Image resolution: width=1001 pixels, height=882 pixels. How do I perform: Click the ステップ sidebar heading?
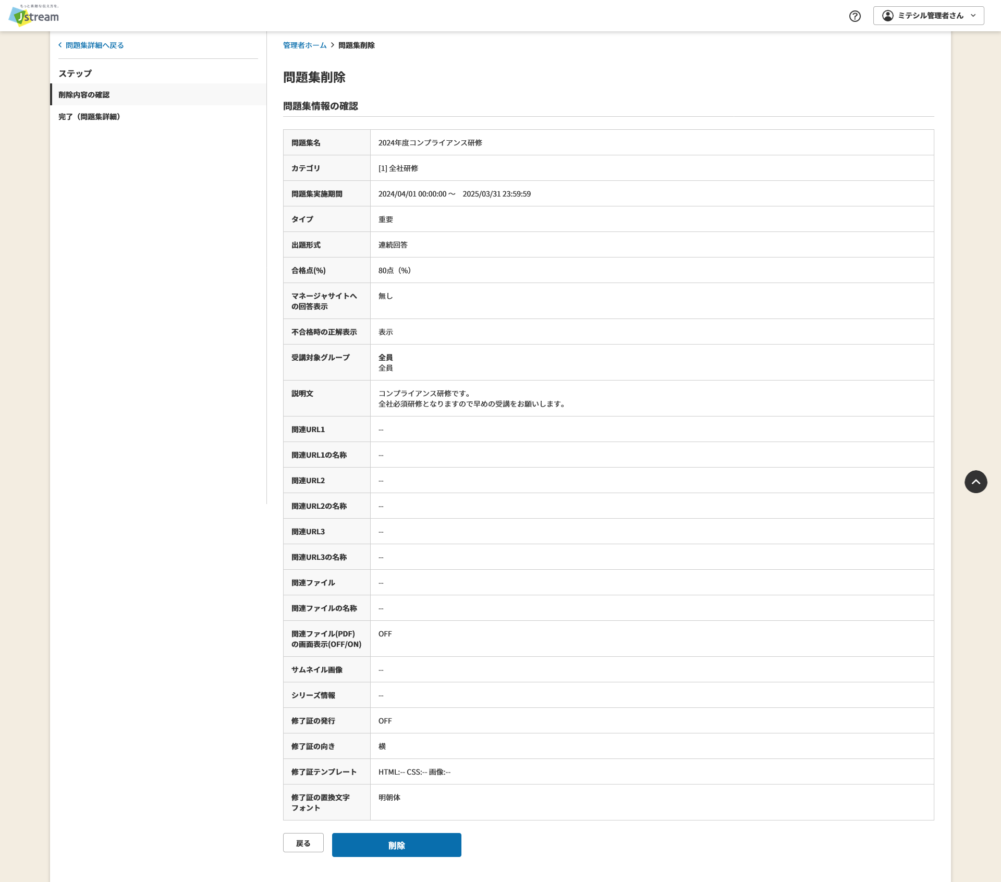75,73
